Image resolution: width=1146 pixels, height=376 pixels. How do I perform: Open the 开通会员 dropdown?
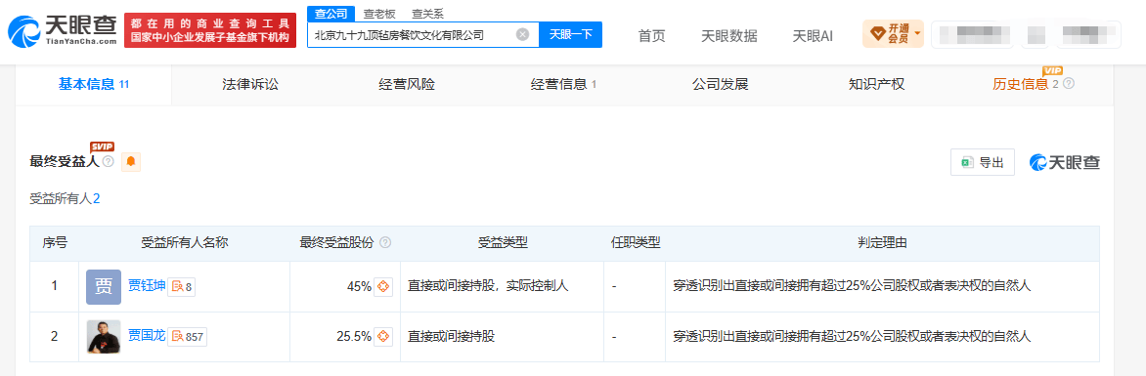[893, 33]
